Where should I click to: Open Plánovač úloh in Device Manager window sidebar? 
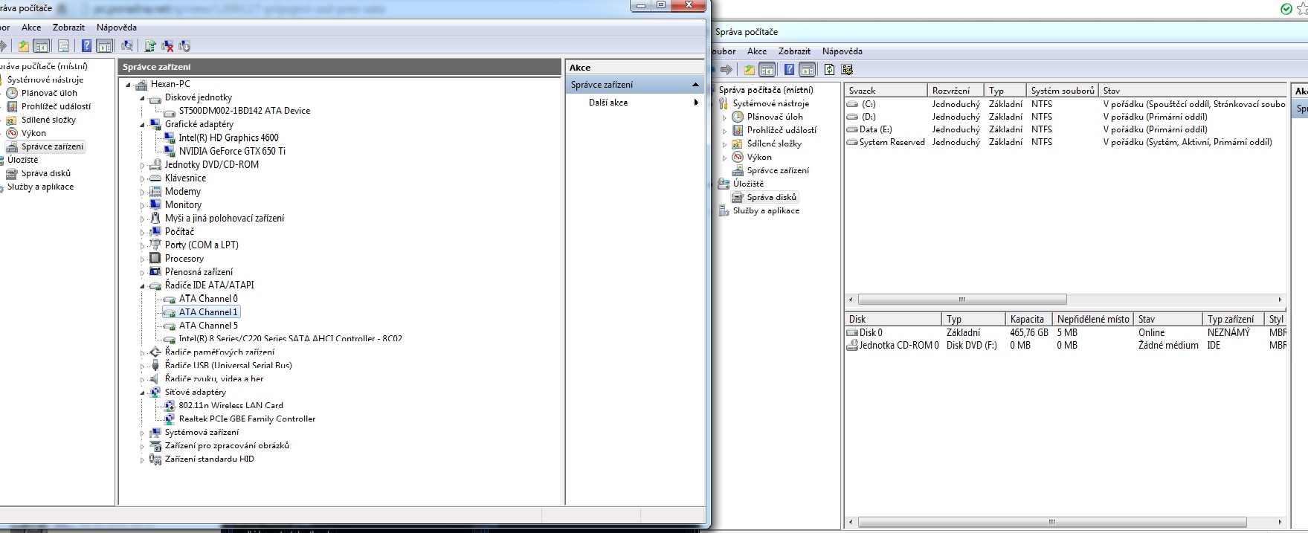[x=49, y=93]
